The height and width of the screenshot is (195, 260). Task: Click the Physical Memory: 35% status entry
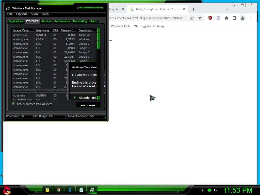[x=85, y=116]
